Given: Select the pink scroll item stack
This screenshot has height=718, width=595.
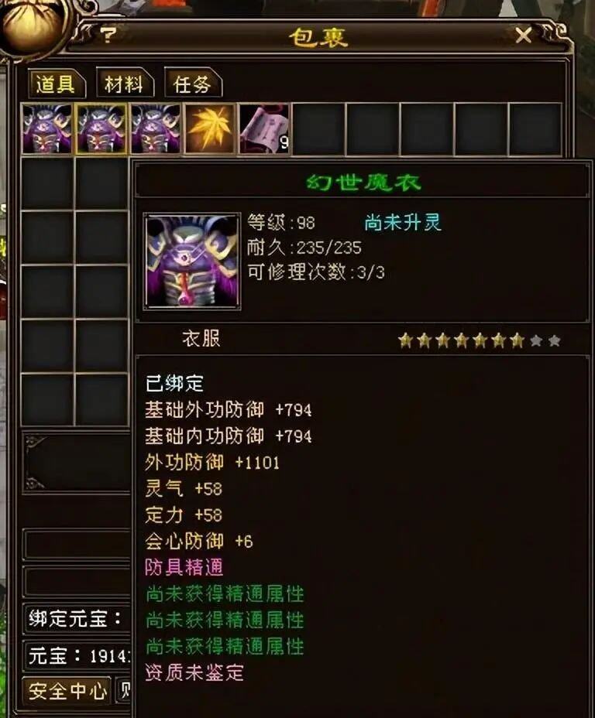Looking at the screenshot, I should pyautogui.click(x=264, y=128).
